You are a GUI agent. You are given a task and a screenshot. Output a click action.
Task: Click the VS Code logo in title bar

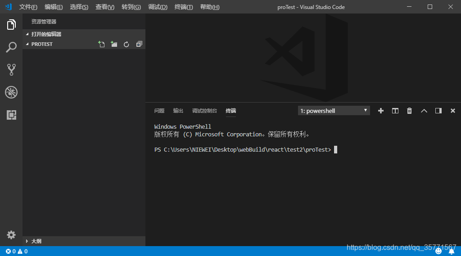coord(8,7)
